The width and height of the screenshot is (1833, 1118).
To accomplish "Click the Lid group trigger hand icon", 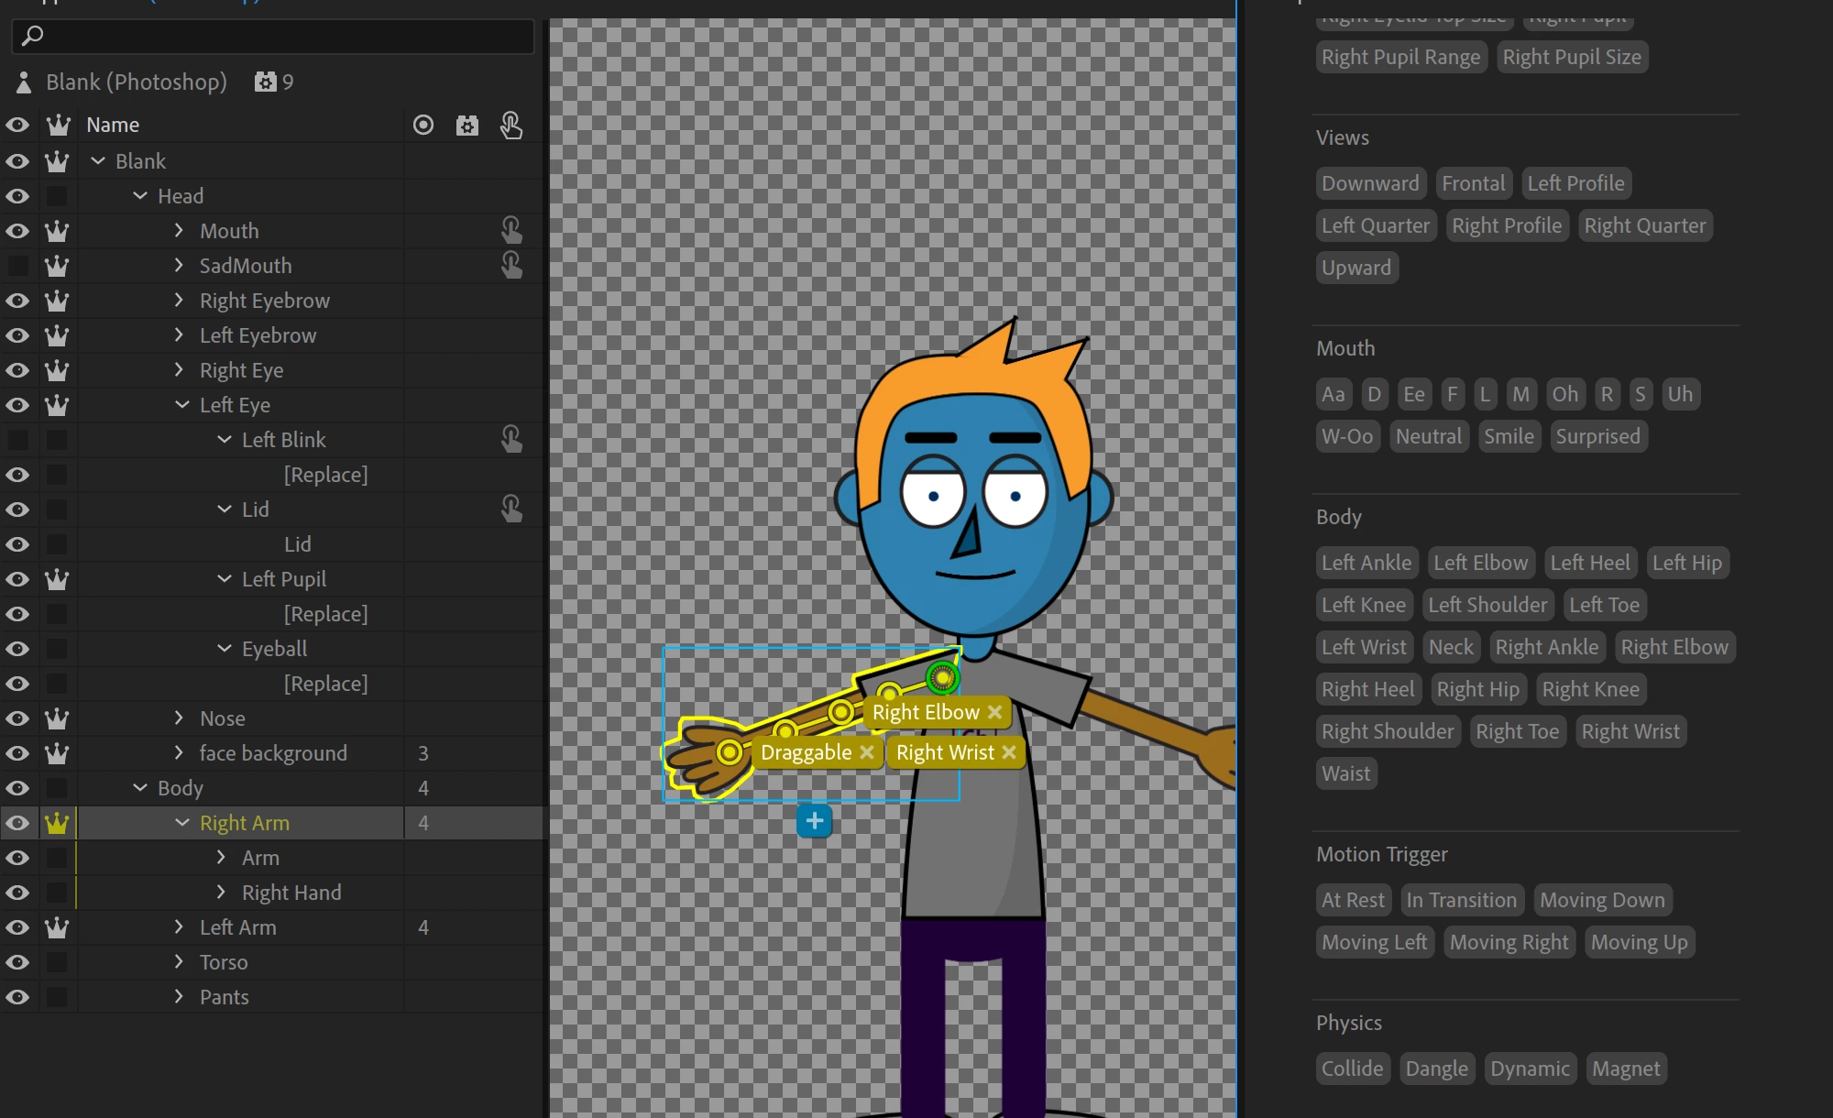I will [511, 510].
